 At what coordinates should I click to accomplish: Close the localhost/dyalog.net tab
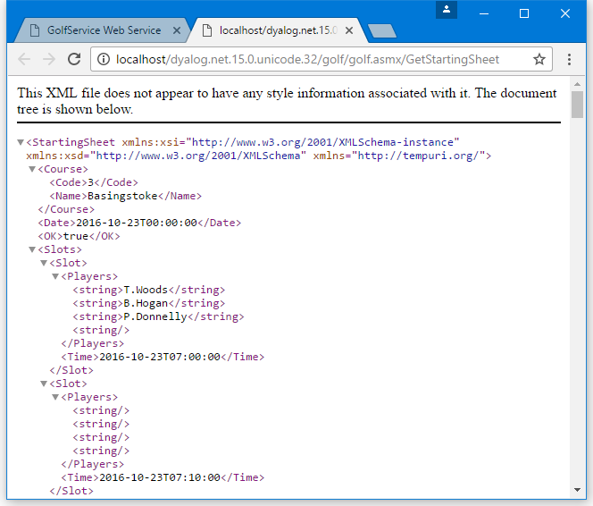coord(348,30)
